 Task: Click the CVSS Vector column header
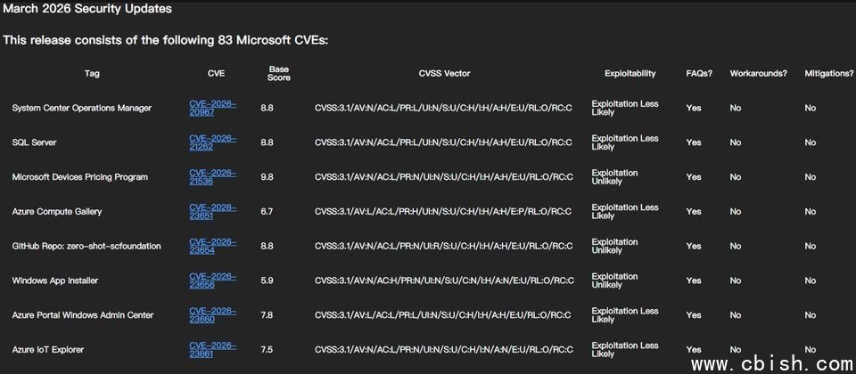(444, 73)
